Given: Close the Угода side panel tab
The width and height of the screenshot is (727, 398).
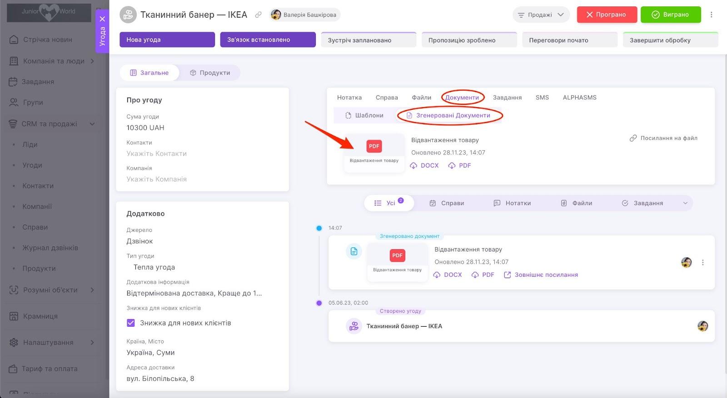Looking at the screenshot, I should (x=102, y=19).
